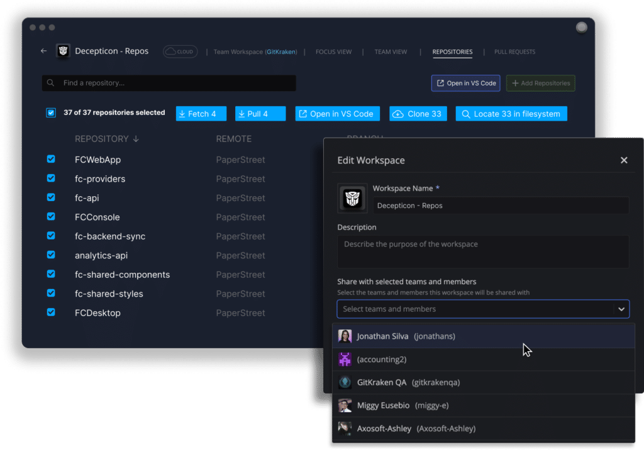Screen dimensions: 644x450
Task: Click the FCDesktop repository name
Action: pyautogui.click(x=97, y=313)
